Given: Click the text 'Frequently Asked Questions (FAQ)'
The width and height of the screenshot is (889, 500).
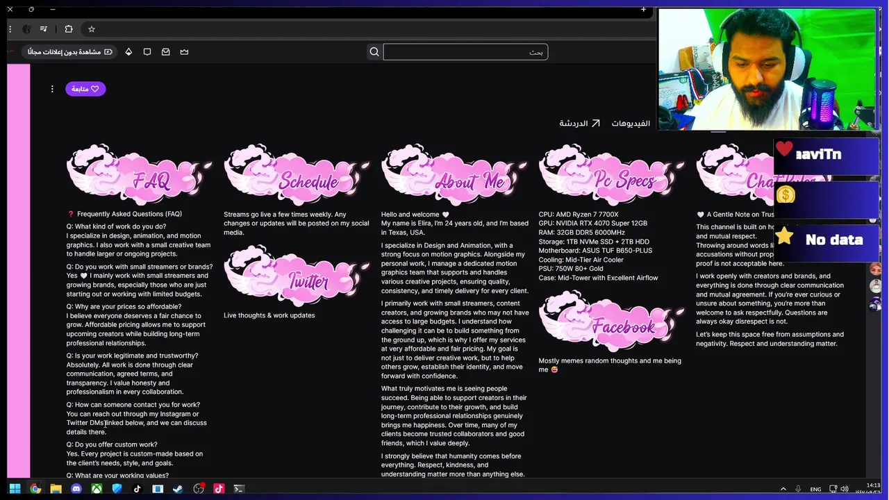Looking at the screenshot, I should pyautogui.click(x=129, y=214).
